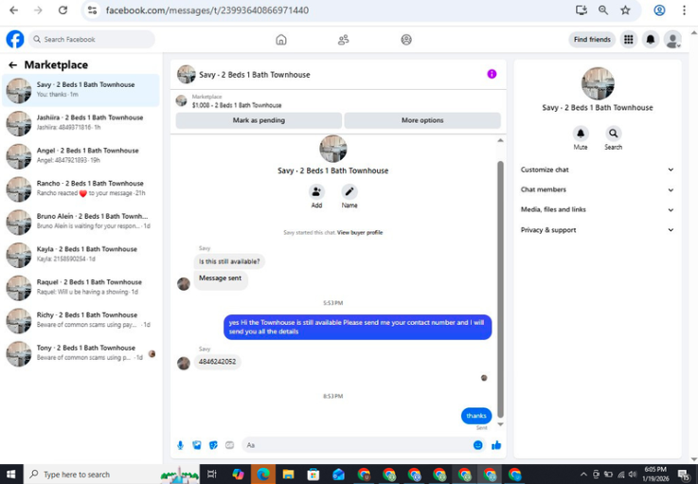Click chat scroll down arrow
698x484 pixels.
(500, 424)
